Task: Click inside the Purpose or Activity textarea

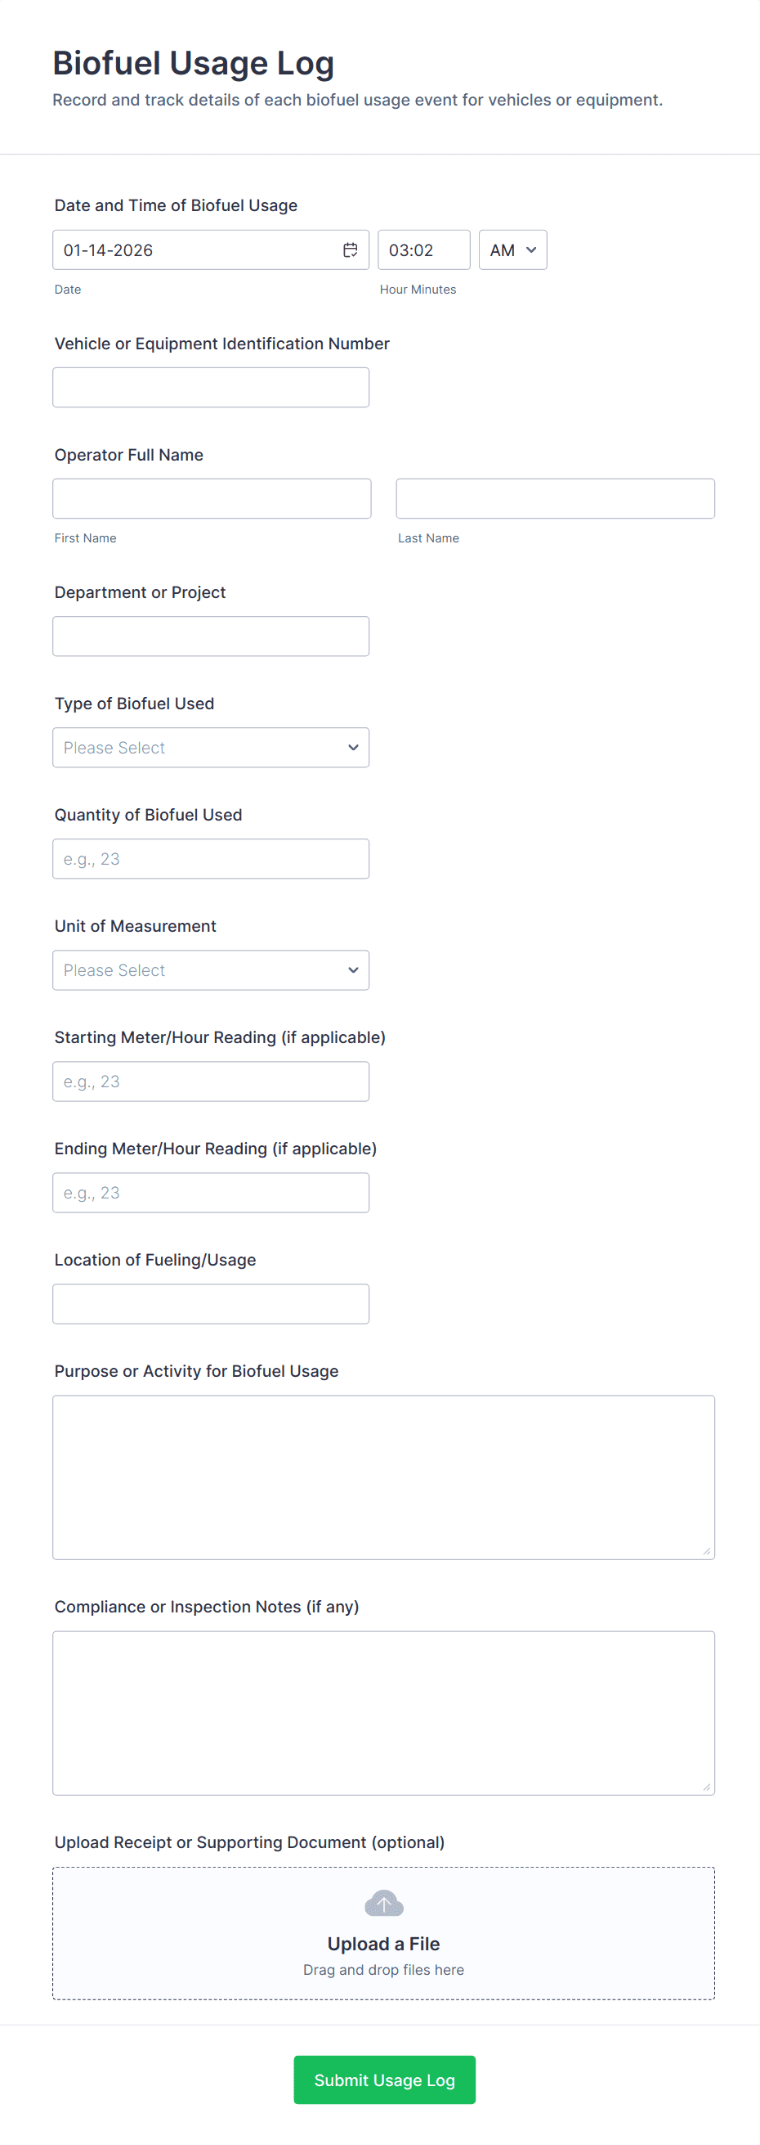Action: pos(383,1477)
